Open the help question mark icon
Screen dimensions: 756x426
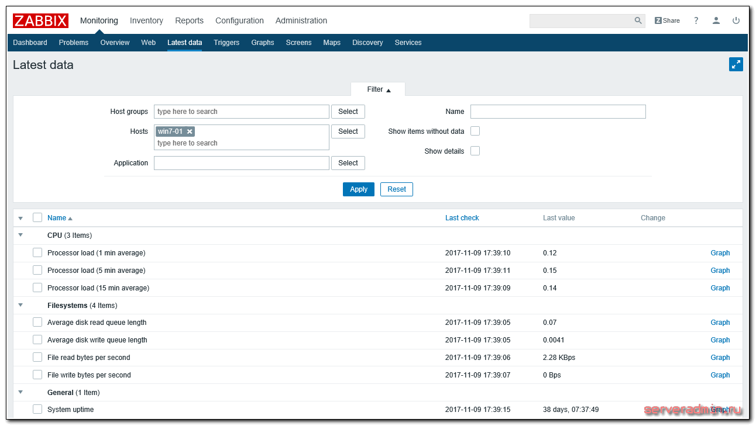coord(696,20)
